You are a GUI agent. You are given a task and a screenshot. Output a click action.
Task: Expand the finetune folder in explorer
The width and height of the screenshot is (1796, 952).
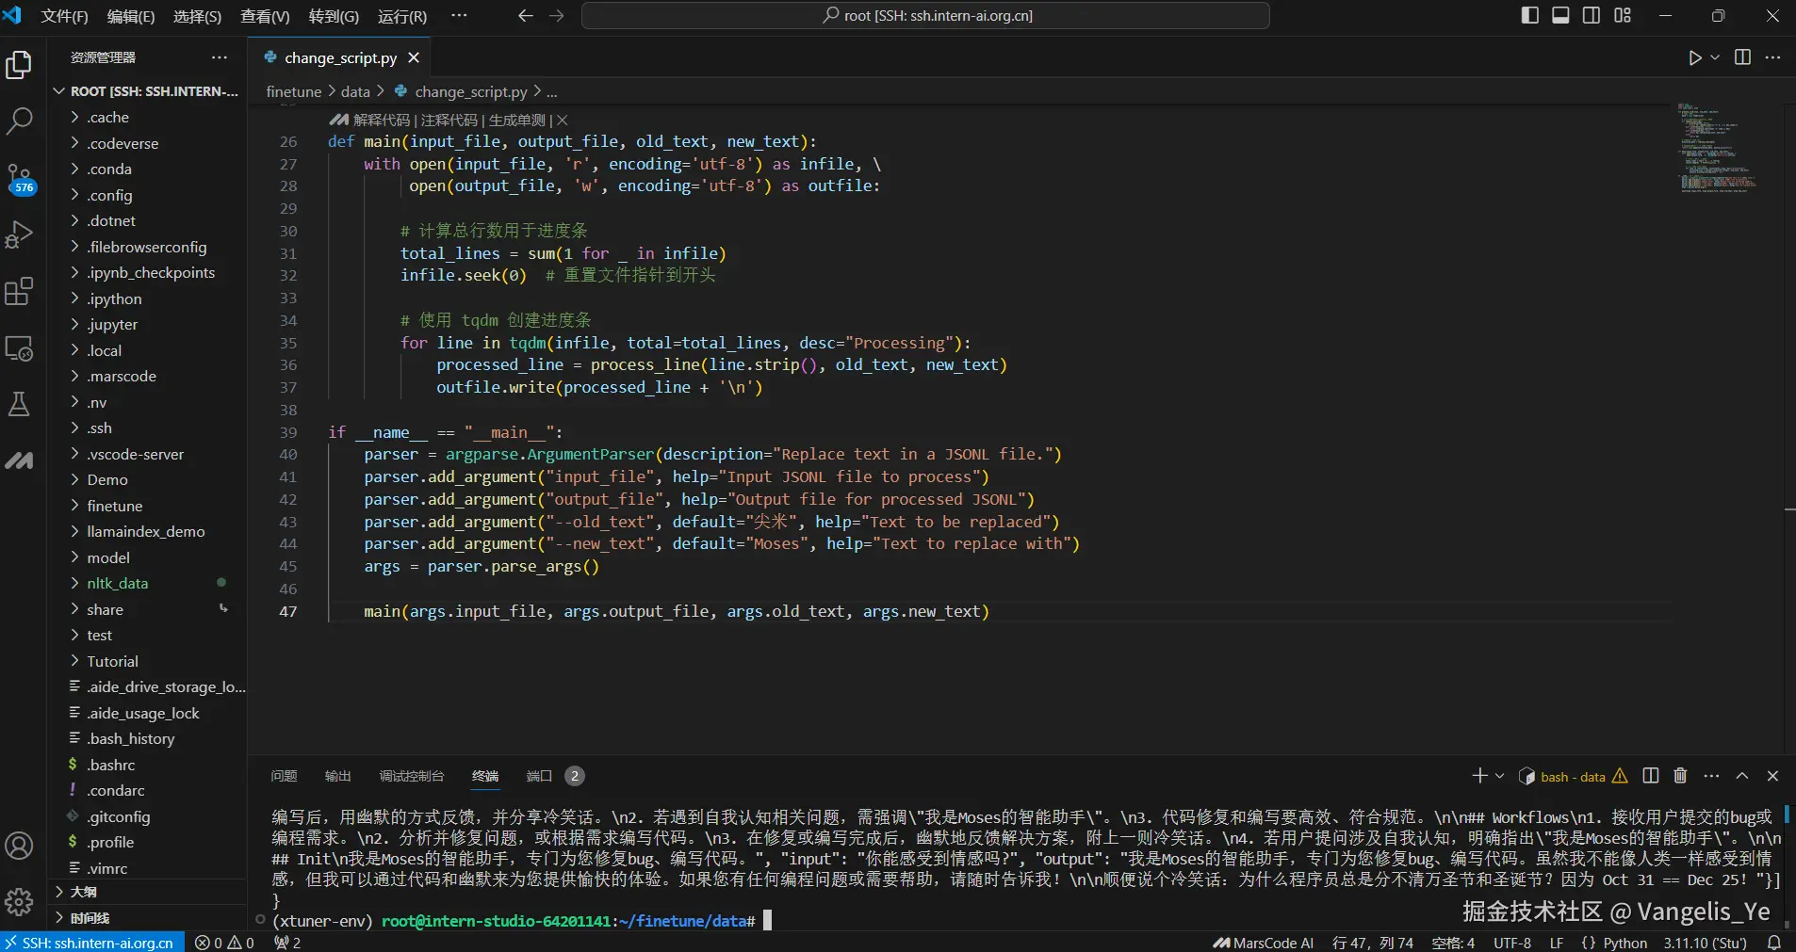tap(114, 506)
